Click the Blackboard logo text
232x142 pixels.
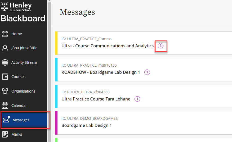(23, 19)
